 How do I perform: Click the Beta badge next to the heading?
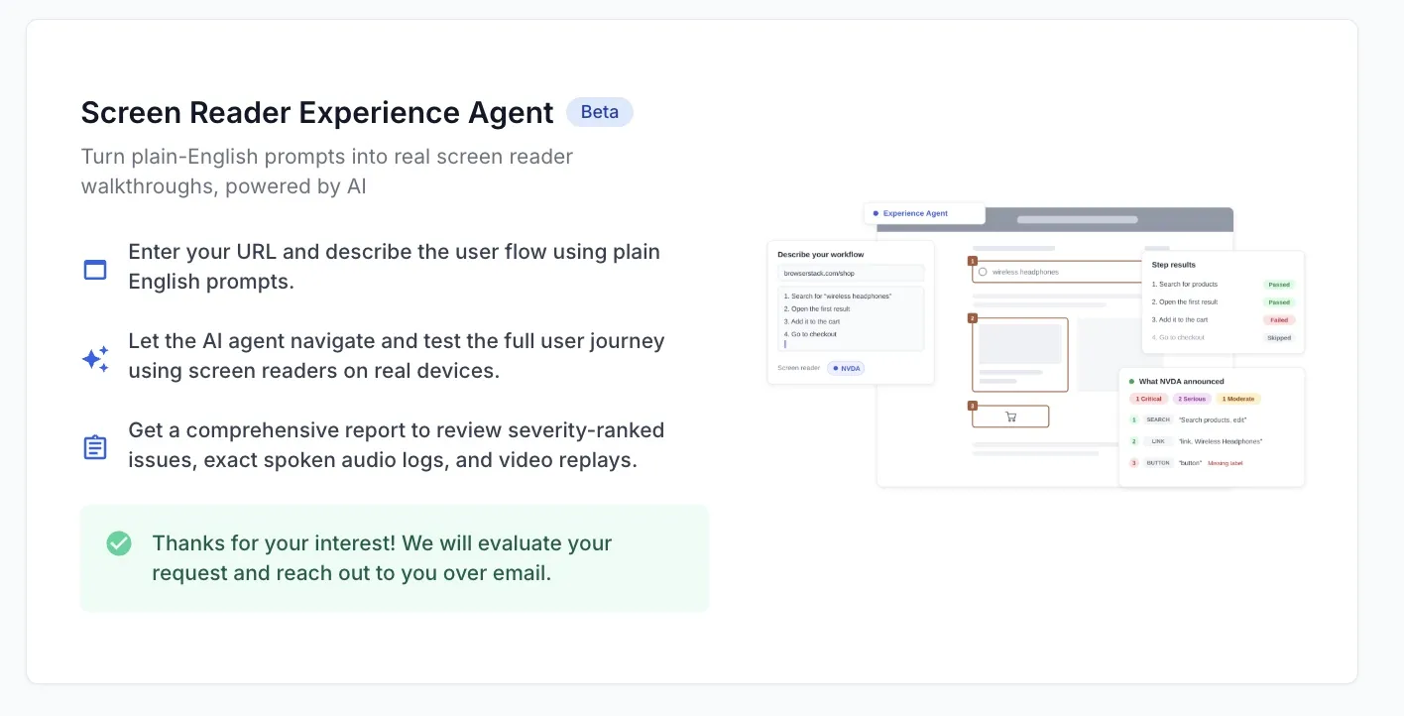(x=600, y=112)
